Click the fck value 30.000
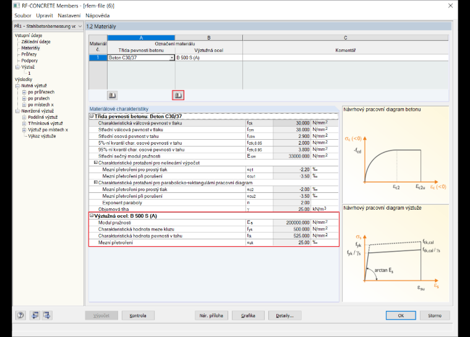470x337 pixels. (292, 123)
